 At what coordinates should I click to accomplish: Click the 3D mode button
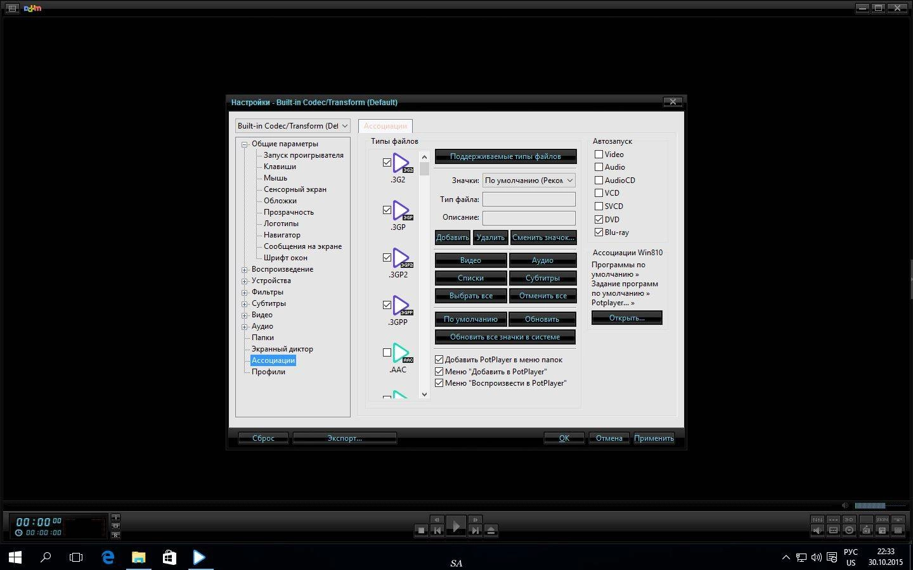[850, 519]
